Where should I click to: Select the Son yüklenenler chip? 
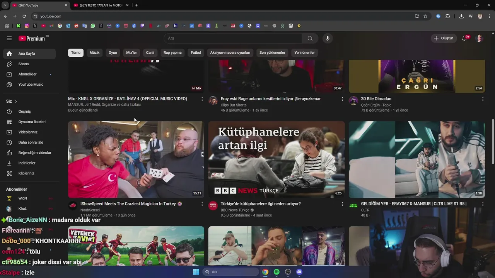[x=272, y=53]
